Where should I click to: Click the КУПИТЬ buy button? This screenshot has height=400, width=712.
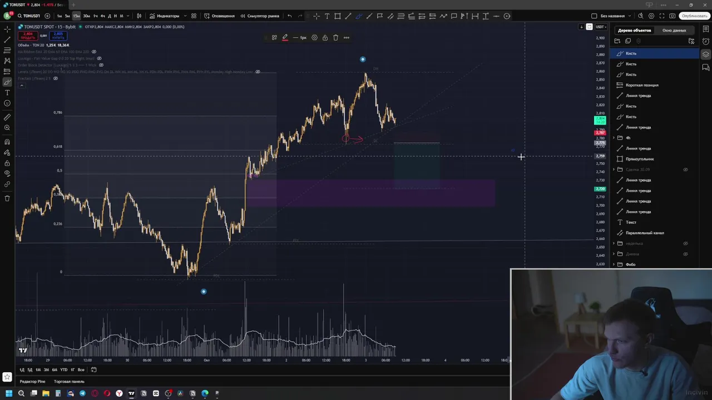point(58,36)
